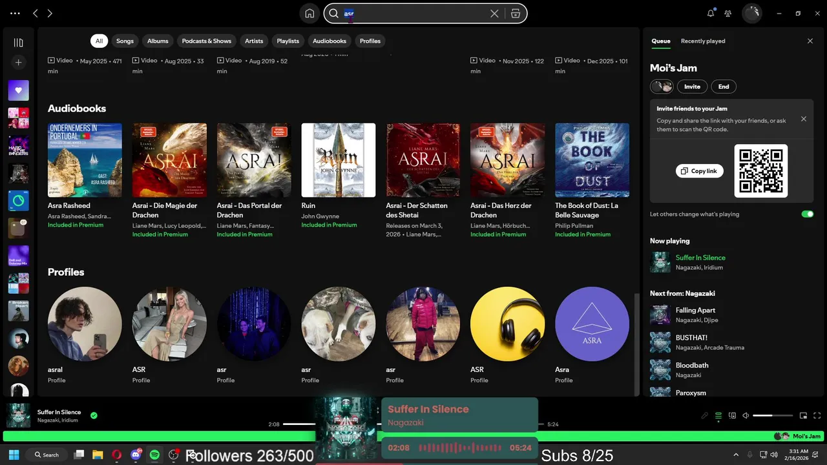Adjust the Spotify volume slider
827x465 pixels.
(773, 415)
